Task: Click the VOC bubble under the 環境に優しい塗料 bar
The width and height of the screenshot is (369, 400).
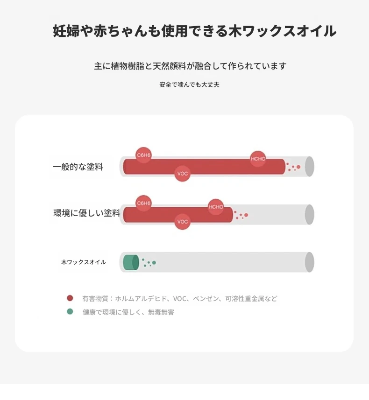Action: click(183, 222)
